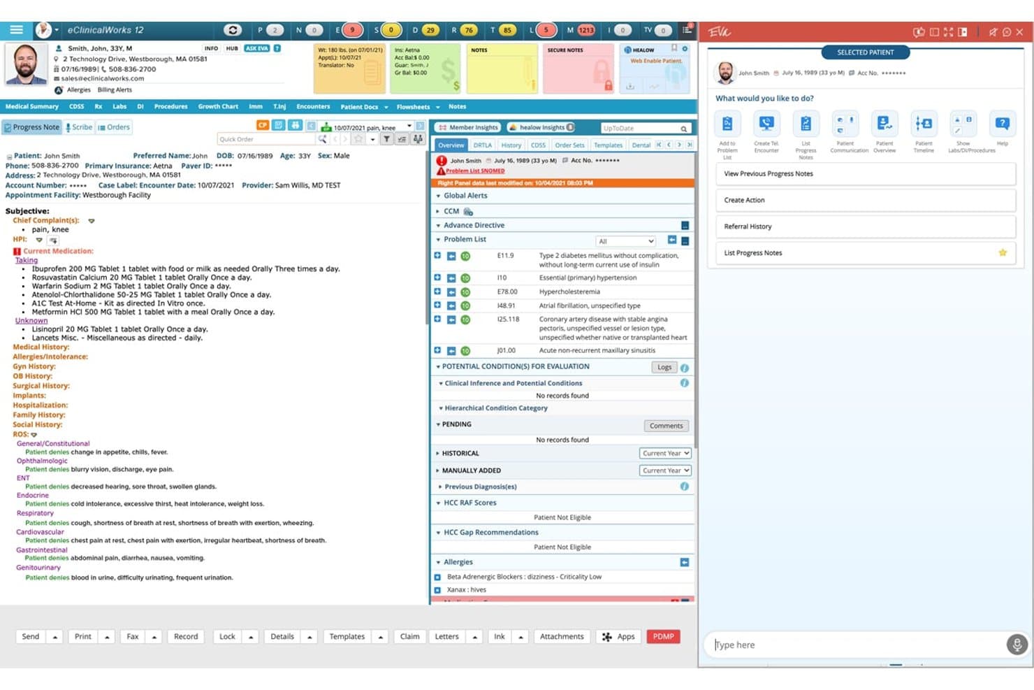Viewport: 1034px width, 690px height.
Task: Click the microphone icon in Eva input
Action: coord(1017,645)
